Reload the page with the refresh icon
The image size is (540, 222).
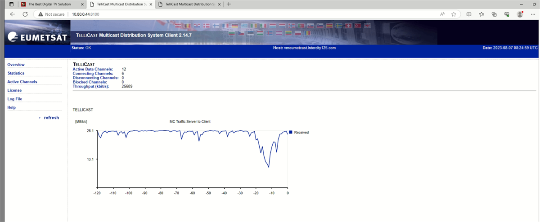pyautogui.click(x=24, y=14)
